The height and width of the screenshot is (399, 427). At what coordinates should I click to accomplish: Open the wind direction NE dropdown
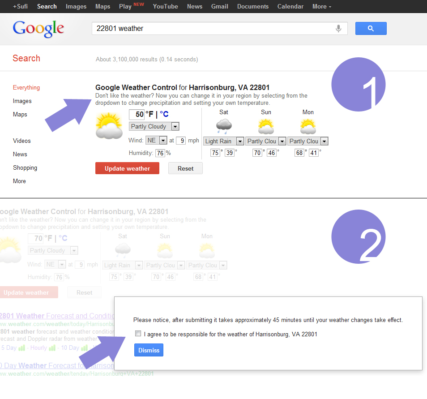(x=156, y=140)
